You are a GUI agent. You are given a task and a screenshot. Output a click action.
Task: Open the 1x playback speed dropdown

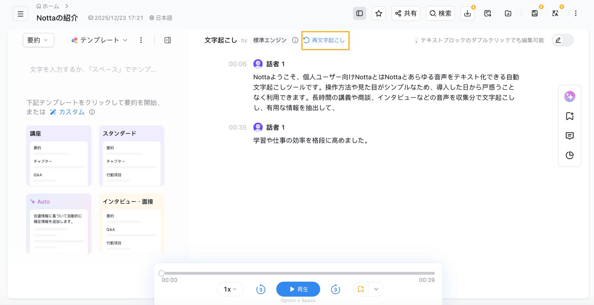click(230, 289)
